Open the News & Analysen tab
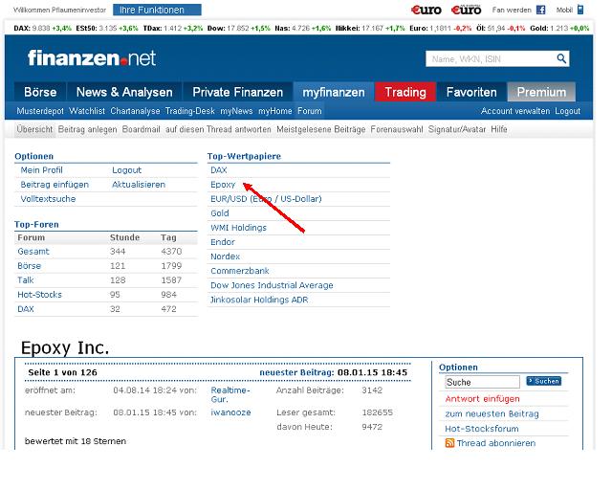The image size is (612, 490). (124, 92)
